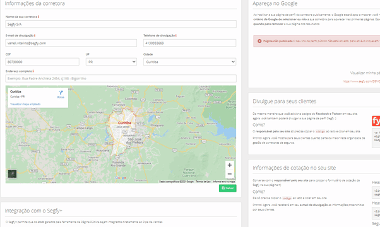Click the Nome da sua corretora field
Viewport: 380px width, 227px height.
[121, 24]
